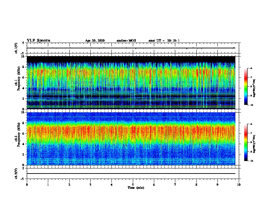The image size is (269, 207).
Task: Click the "ch.3(V)" axis label of the bottom waveform
Action: (16, 174)
